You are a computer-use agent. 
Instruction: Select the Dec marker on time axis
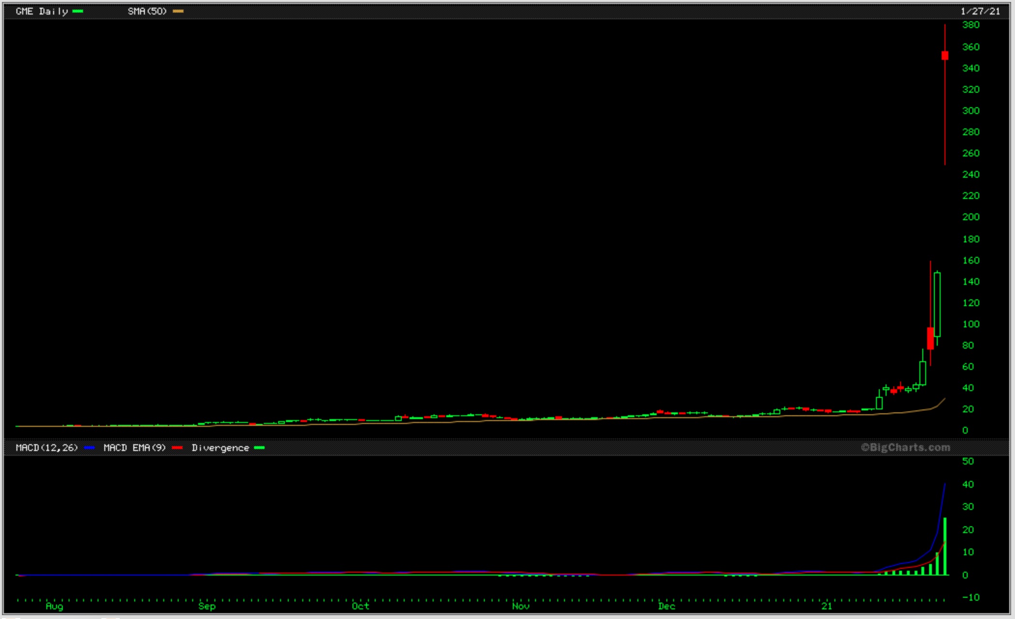(666, 606)
